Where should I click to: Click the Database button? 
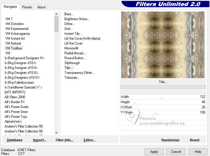(15, 140)
